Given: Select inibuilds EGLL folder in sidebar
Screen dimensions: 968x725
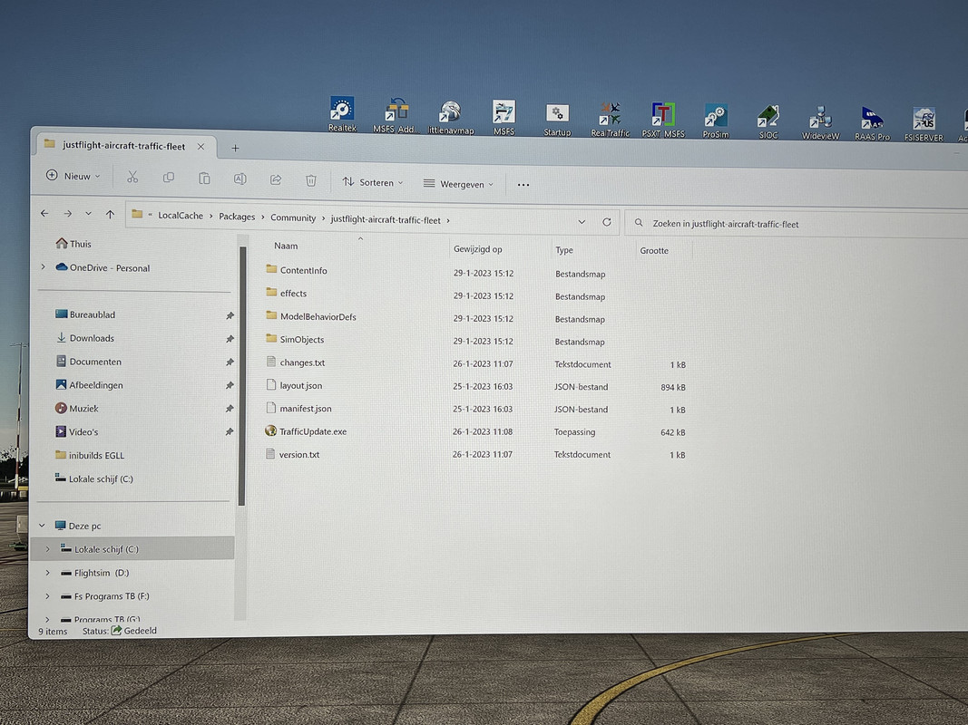Looking at the screenshot, I should click(x=90, y=455).
